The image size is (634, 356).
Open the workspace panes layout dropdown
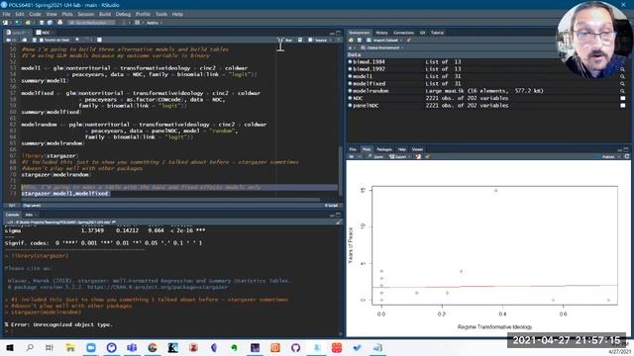pyautogui.click(x=138, y=23)
